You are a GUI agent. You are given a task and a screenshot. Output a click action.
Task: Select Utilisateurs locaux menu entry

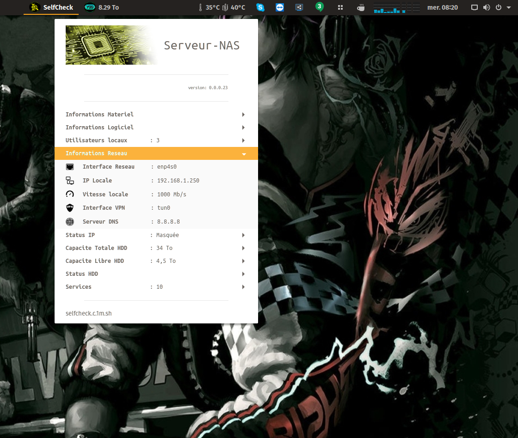click(x=156, y=140)
